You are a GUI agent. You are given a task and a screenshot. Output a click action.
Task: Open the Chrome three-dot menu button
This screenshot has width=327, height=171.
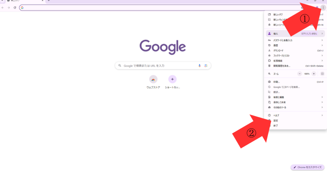click(323, 8)
